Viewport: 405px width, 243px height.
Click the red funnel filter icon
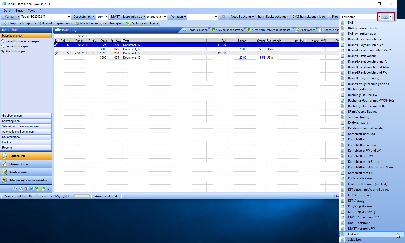point(26,189)
